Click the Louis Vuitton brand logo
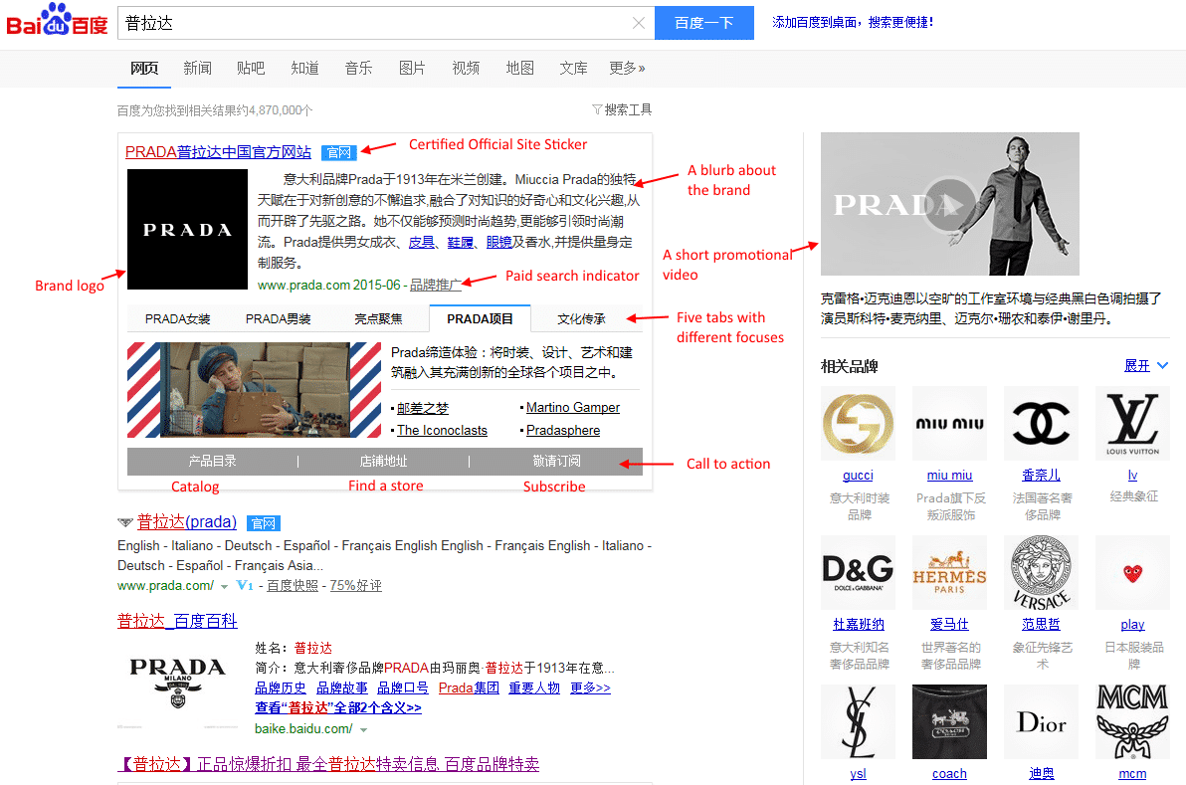 (x=1132, y=424)
